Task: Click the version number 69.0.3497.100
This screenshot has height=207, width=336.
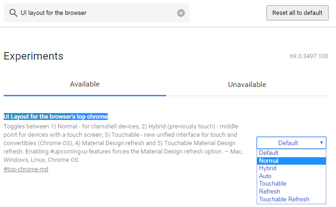Action: tap(309, 57)
